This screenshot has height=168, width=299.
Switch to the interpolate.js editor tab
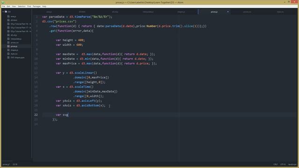(x=148, y=12)
